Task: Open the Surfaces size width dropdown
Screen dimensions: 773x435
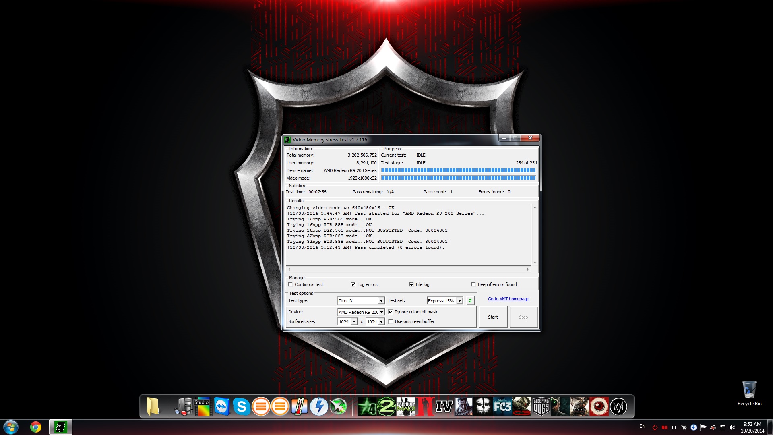Action: (x=355, y=321)
